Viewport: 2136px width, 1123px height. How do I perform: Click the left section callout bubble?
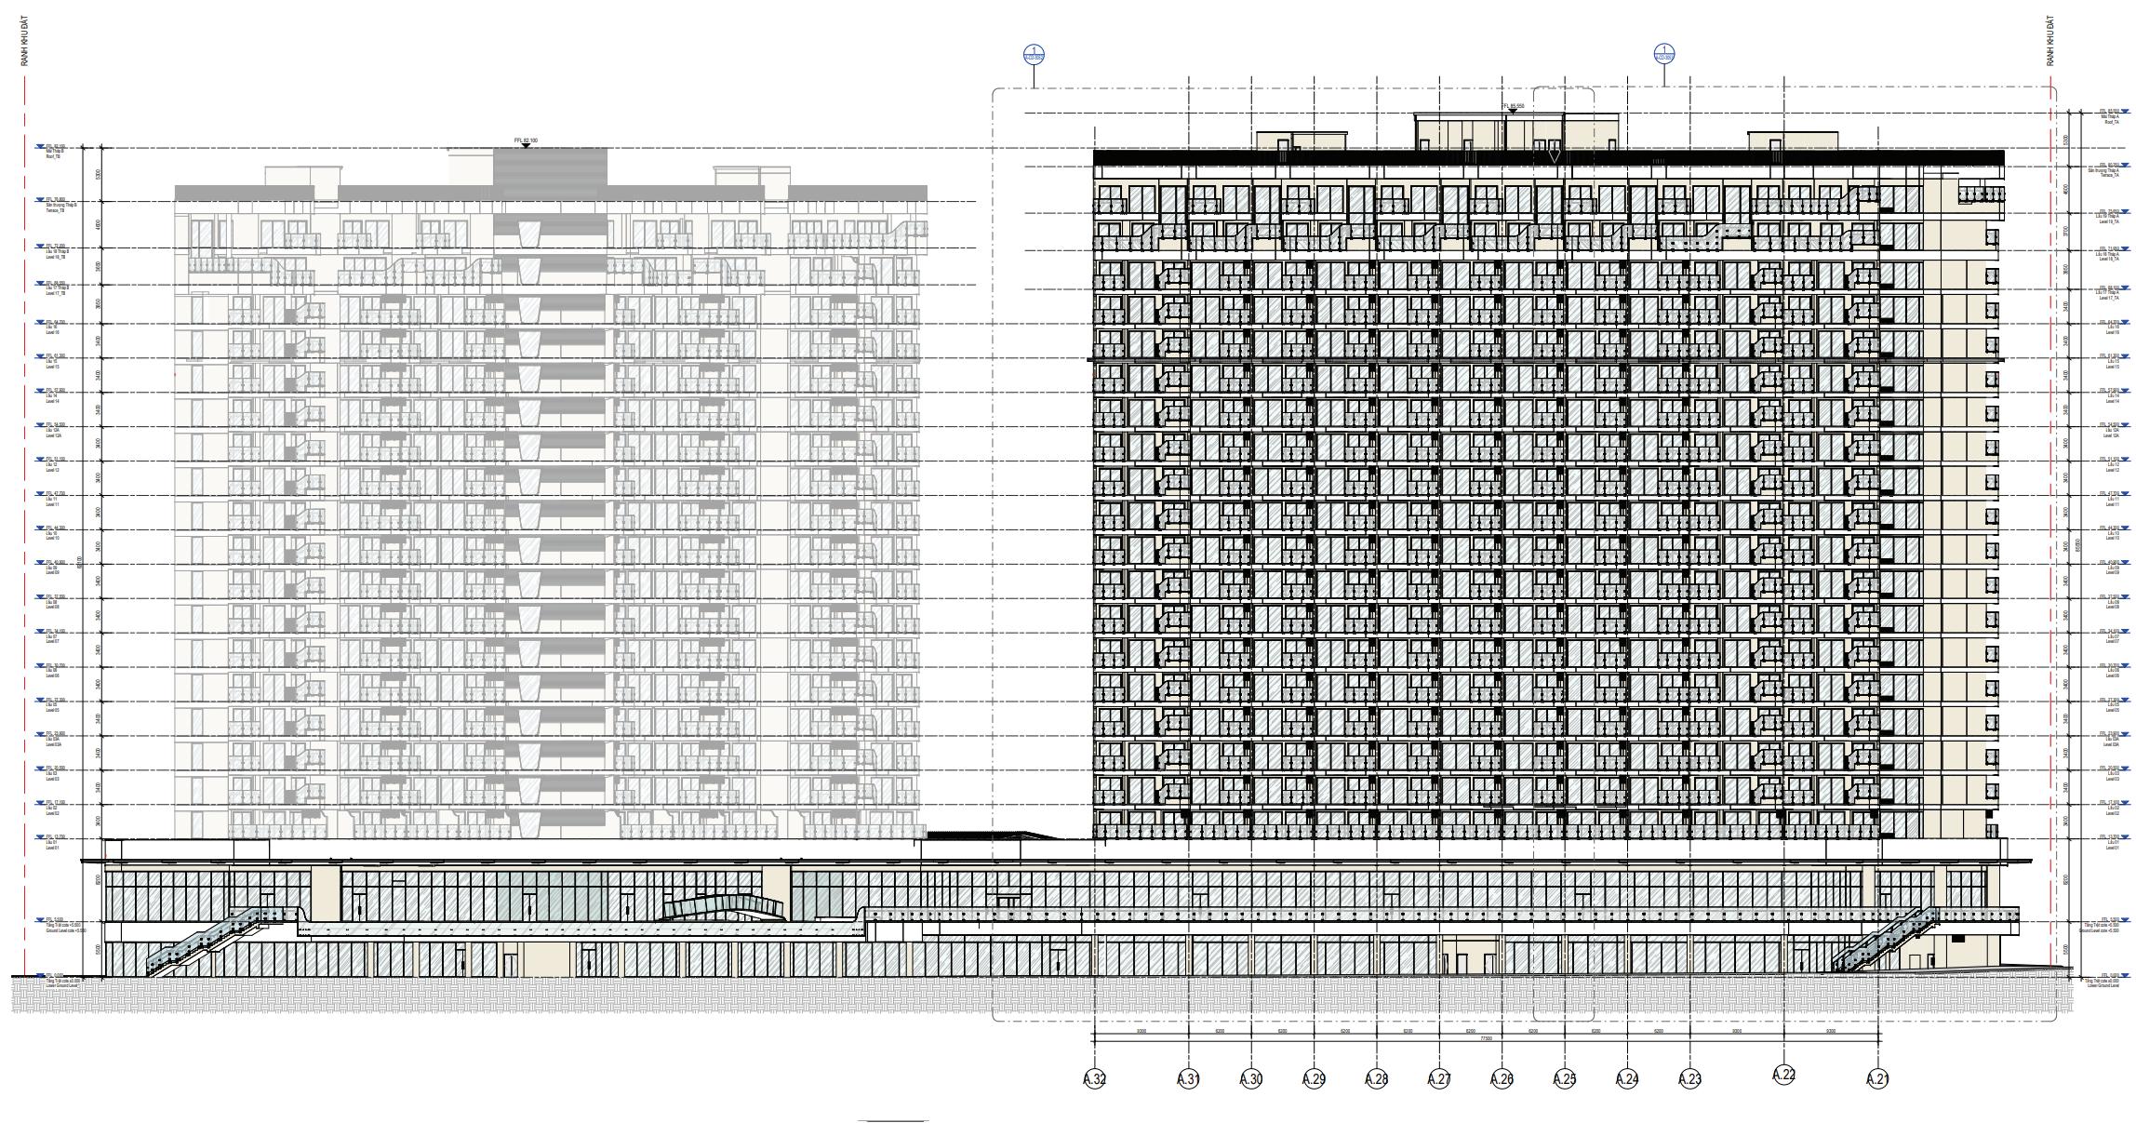(1035, 54)
